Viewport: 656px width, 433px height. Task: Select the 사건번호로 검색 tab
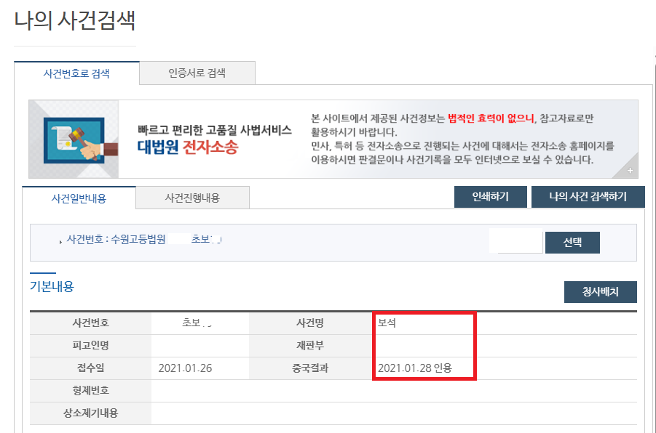coord(78,73)
